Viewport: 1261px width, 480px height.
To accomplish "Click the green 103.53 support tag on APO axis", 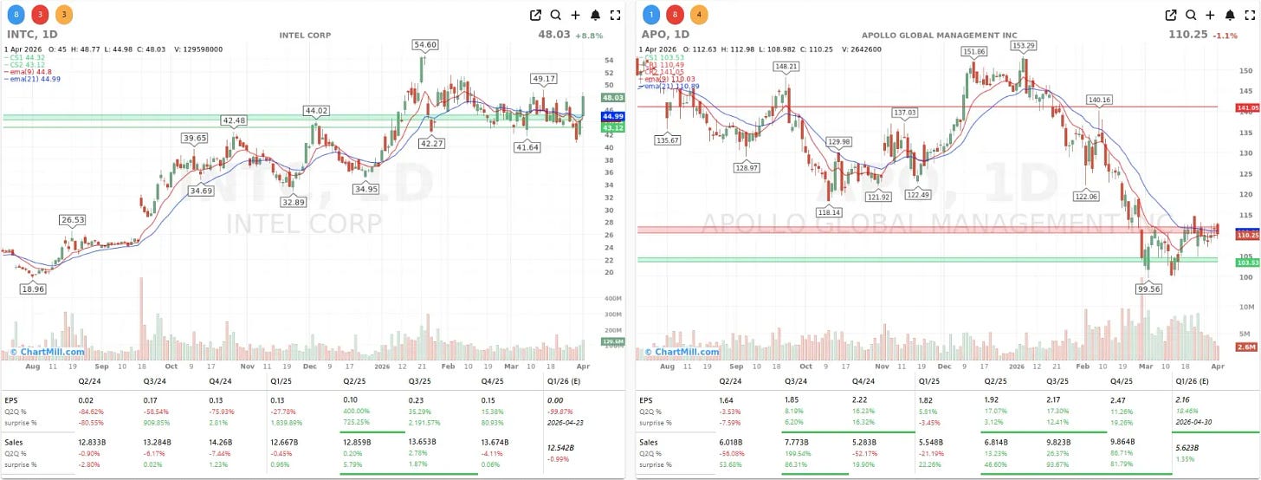I will pyautogui.click(x=1248, y=261).
